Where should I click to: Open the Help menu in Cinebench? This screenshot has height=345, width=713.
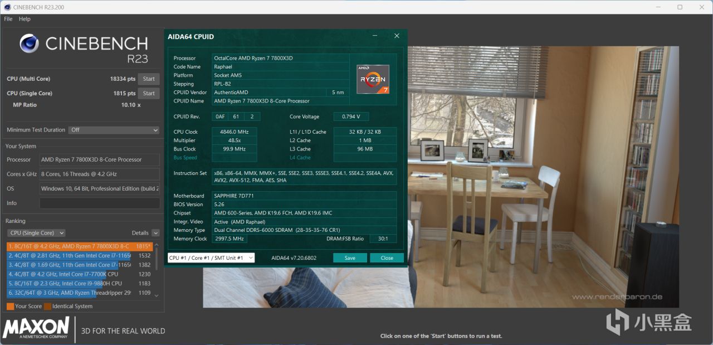(x=25, y=19)
